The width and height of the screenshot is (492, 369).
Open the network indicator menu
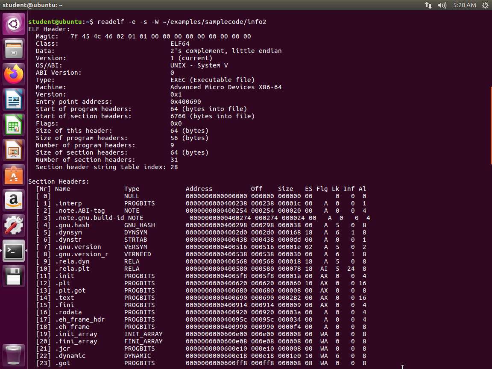pos(428,5)
